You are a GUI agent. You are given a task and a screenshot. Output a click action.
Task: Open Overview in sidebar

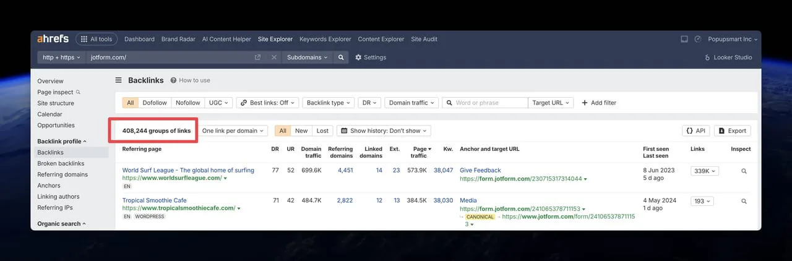click(50, 81)
